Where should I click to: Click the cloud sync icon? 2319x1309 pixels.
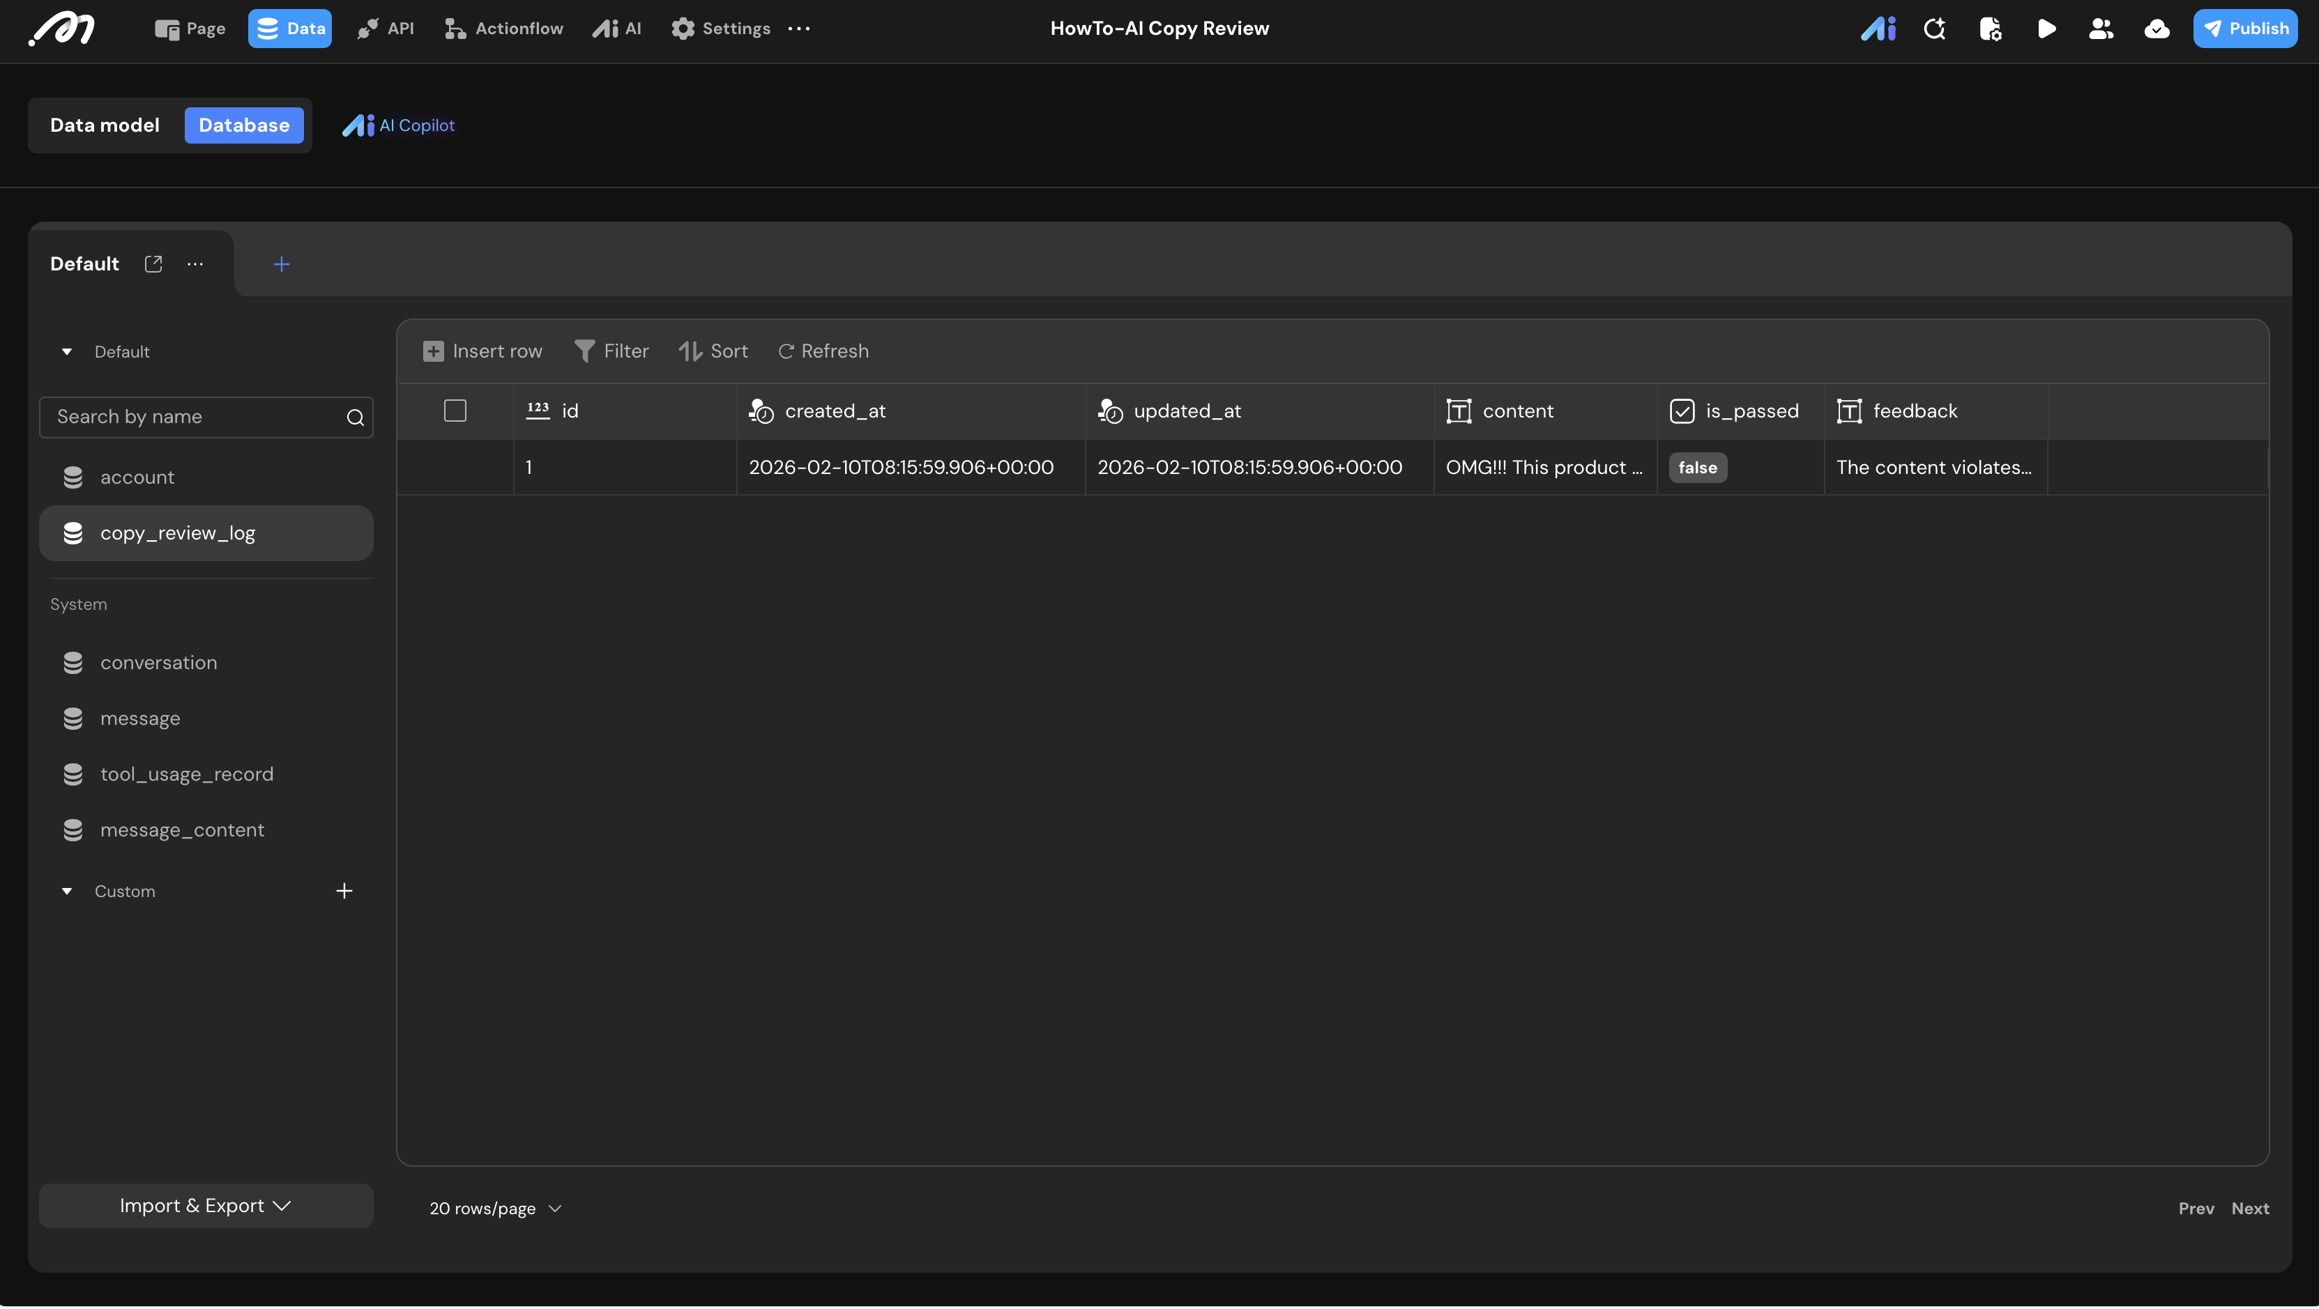[x=2157, y=29]
